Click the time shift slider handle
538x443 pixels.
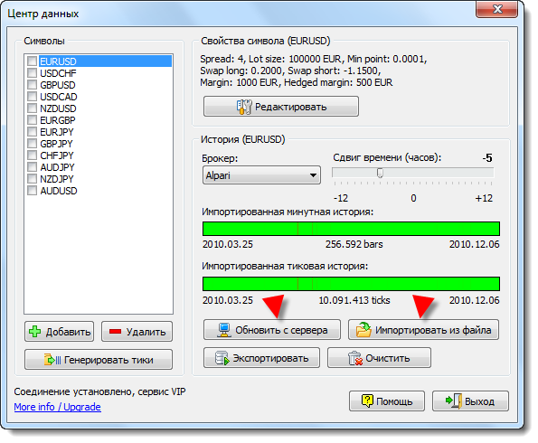(380, 173)
